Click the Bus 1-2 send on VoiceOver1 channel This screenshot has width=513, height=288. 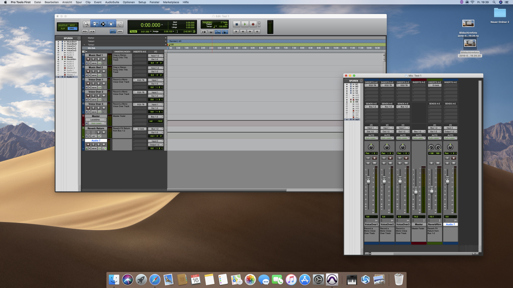[x=371, y=107]
